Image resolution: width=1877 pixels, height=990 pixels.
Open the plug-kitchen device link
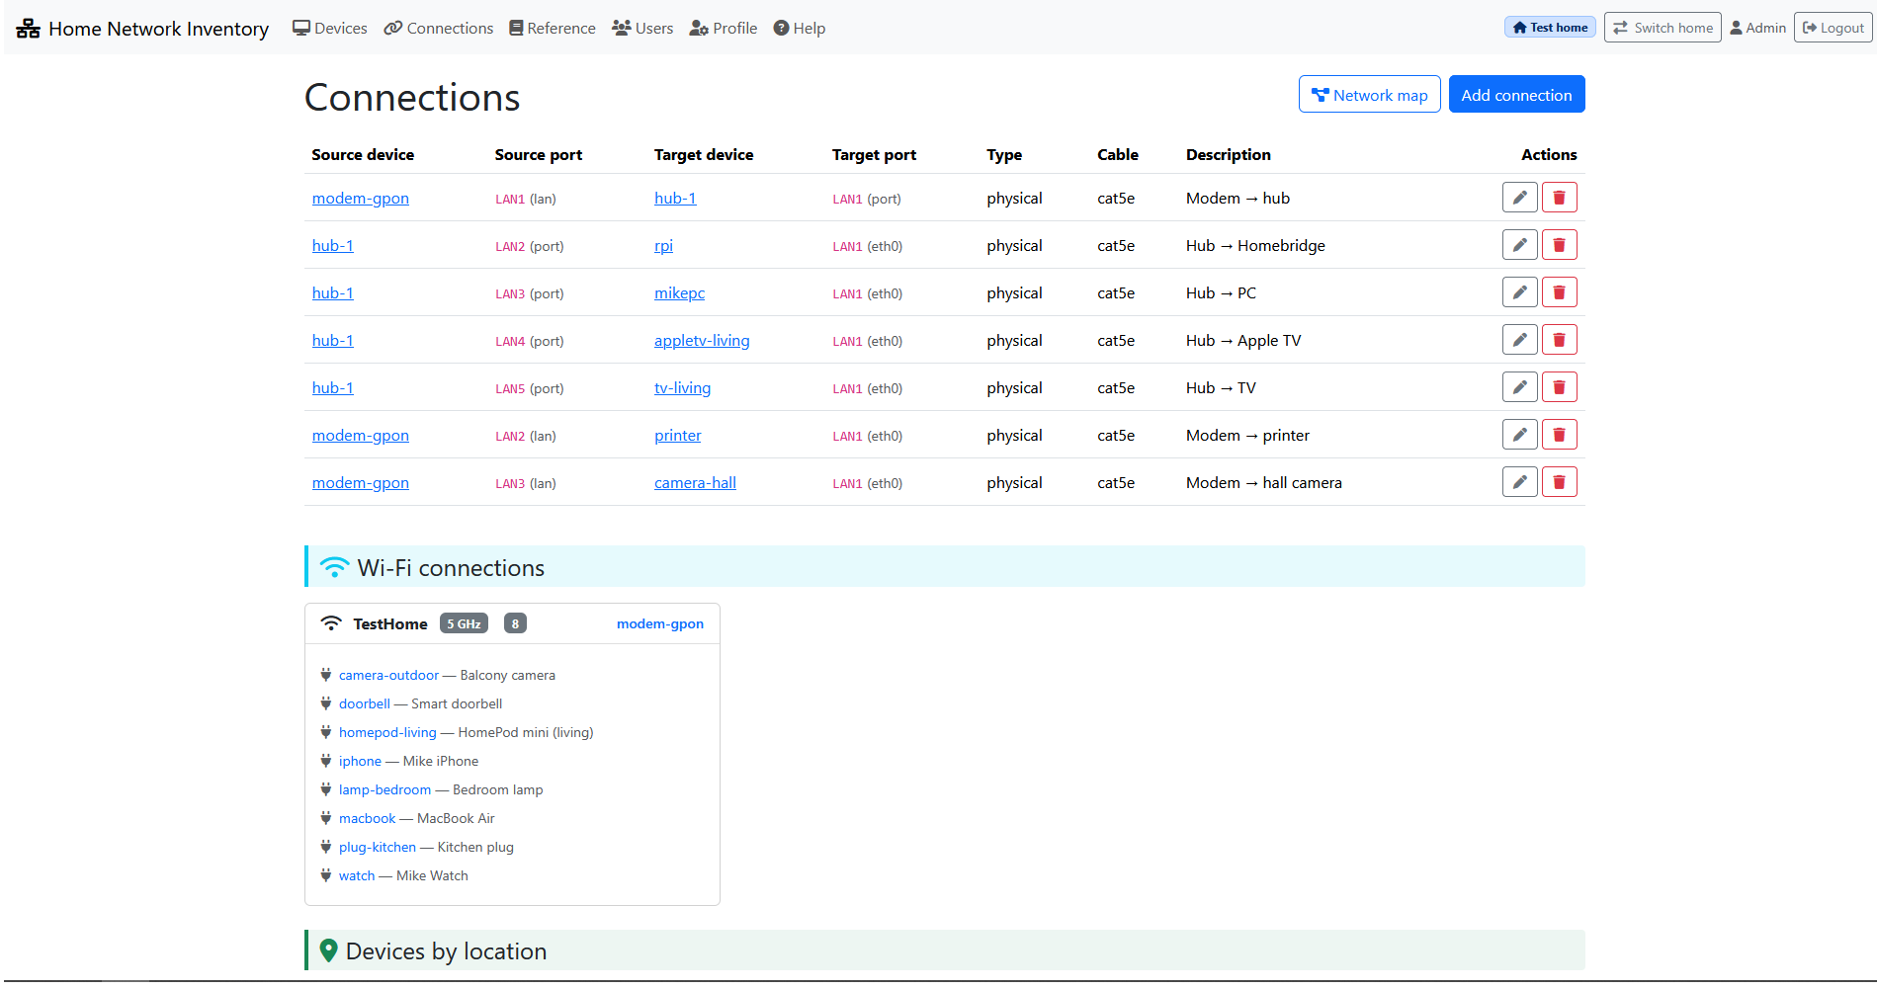[378, 847]
